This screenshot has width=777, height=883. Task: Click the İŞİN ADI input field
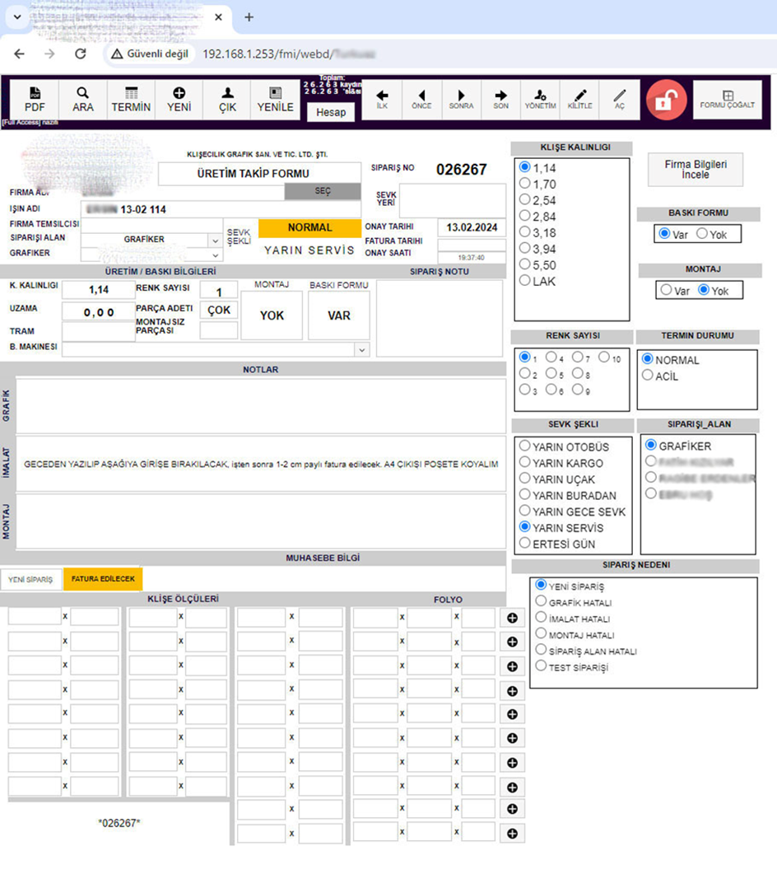tap(221, 210)
